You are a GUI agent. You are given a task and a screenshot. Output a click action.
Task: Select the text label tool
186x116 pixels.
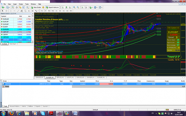click(x=32, y=11)
